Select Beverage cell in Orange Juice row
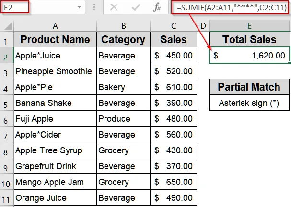 [123, 197]
